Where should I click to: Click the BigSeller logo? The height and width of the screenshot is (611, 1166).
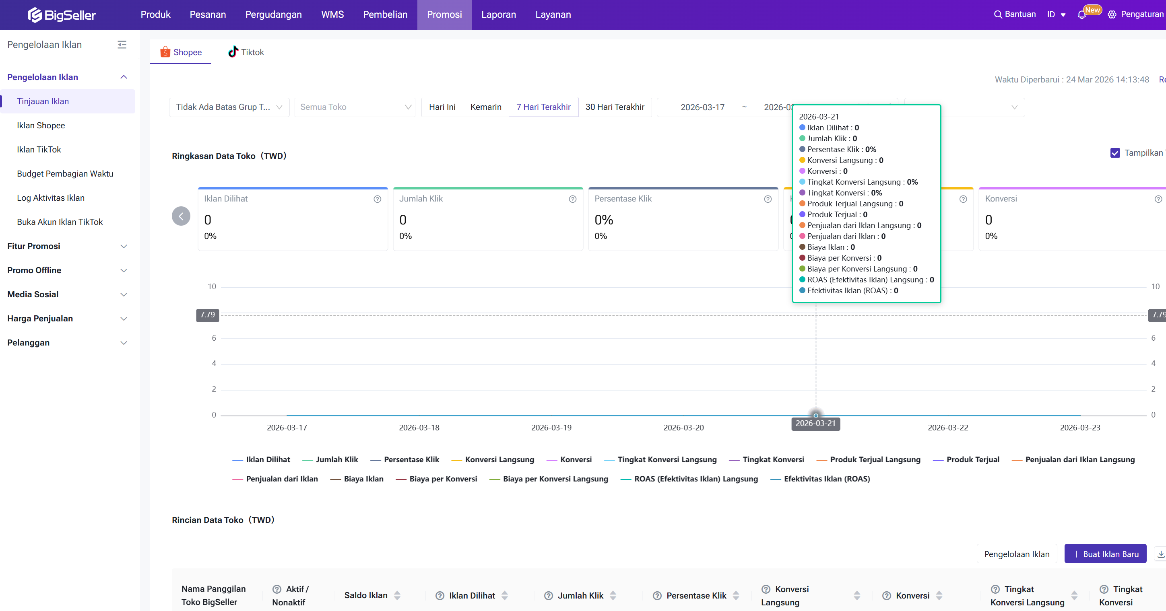tap(62, 15)
